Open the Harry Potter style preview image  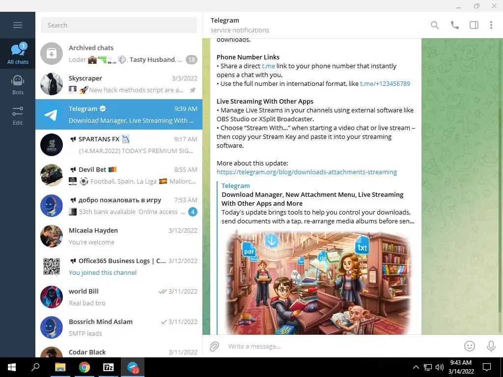point(318,282)
